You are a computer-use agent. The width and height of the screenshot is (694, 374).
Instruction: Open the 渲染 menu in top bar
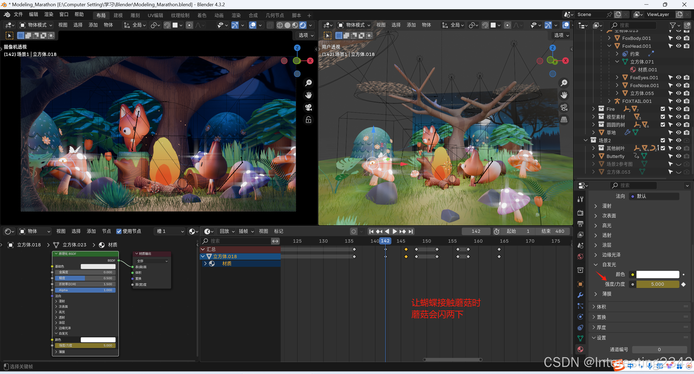click(49, 14)
